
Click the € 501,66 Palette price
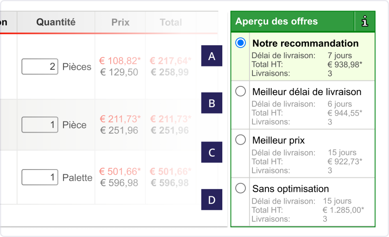(x=120, y=171)
